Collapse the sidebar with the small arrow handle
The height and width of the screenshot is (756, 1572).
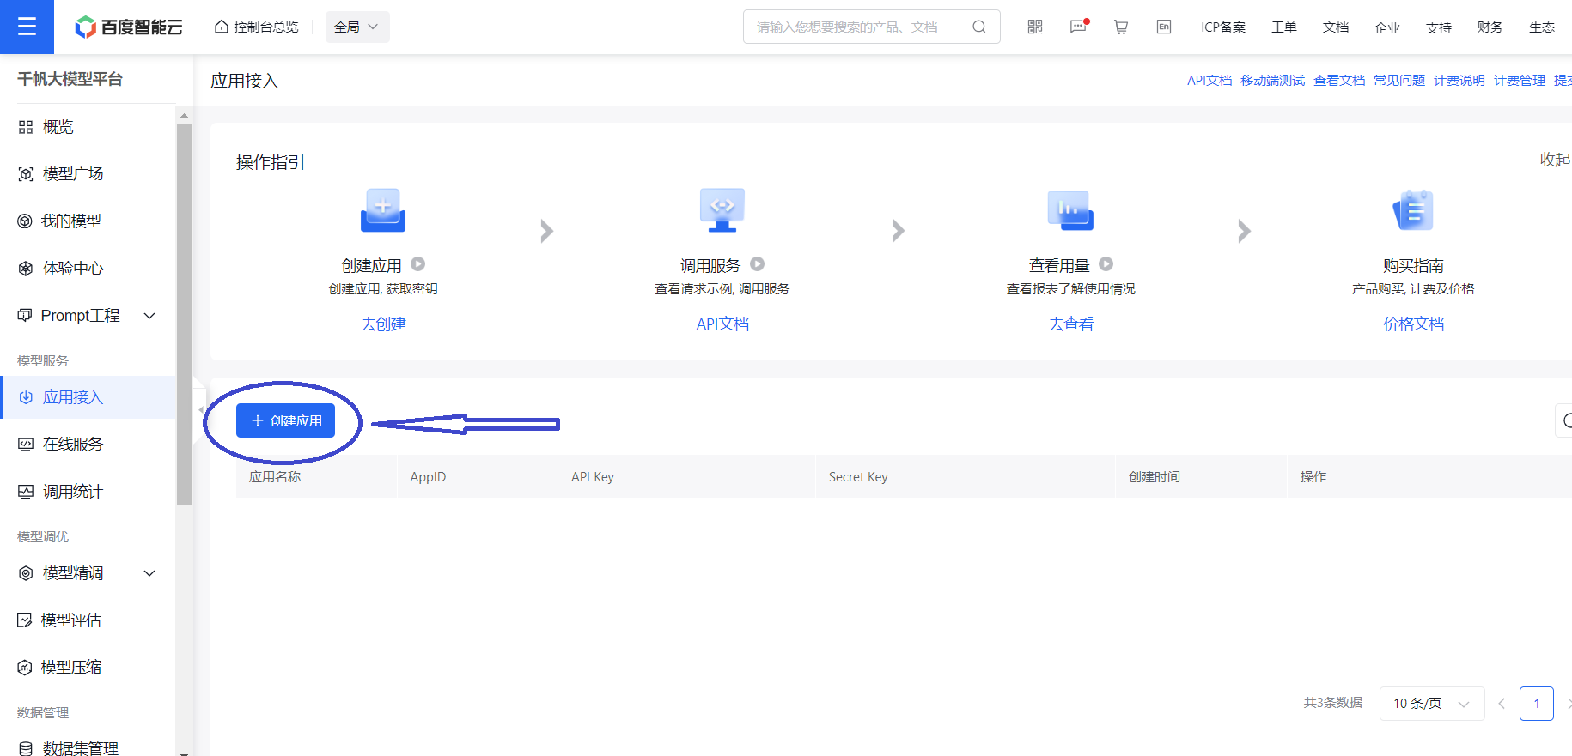tap(201, 409)
